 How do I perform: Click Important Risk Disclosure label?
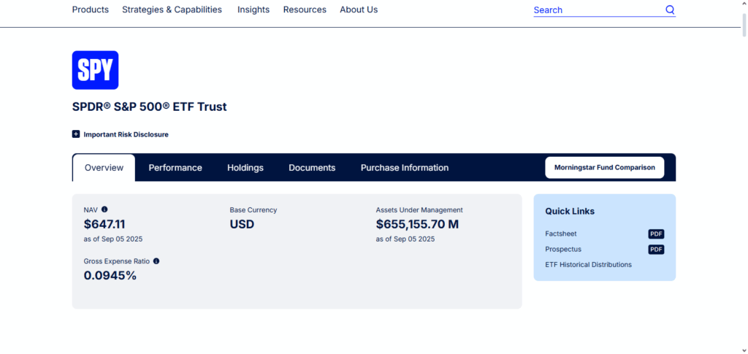point(126,134)
